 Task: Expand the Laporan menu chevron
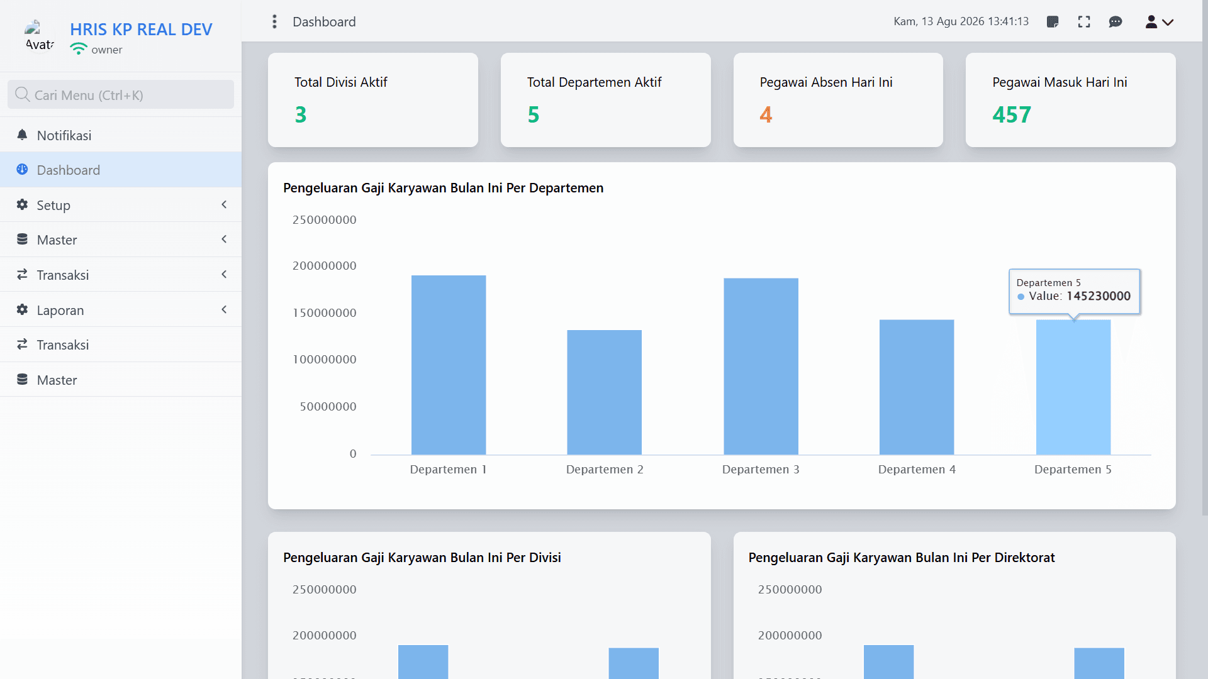tap(224, 309)
